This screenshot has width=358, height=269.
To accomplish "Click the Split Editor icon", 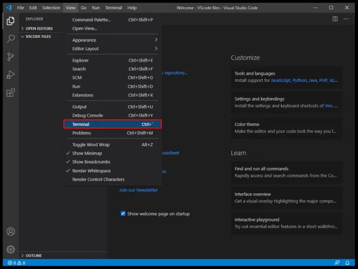I will pyautogui.click(x=335, y=19).
